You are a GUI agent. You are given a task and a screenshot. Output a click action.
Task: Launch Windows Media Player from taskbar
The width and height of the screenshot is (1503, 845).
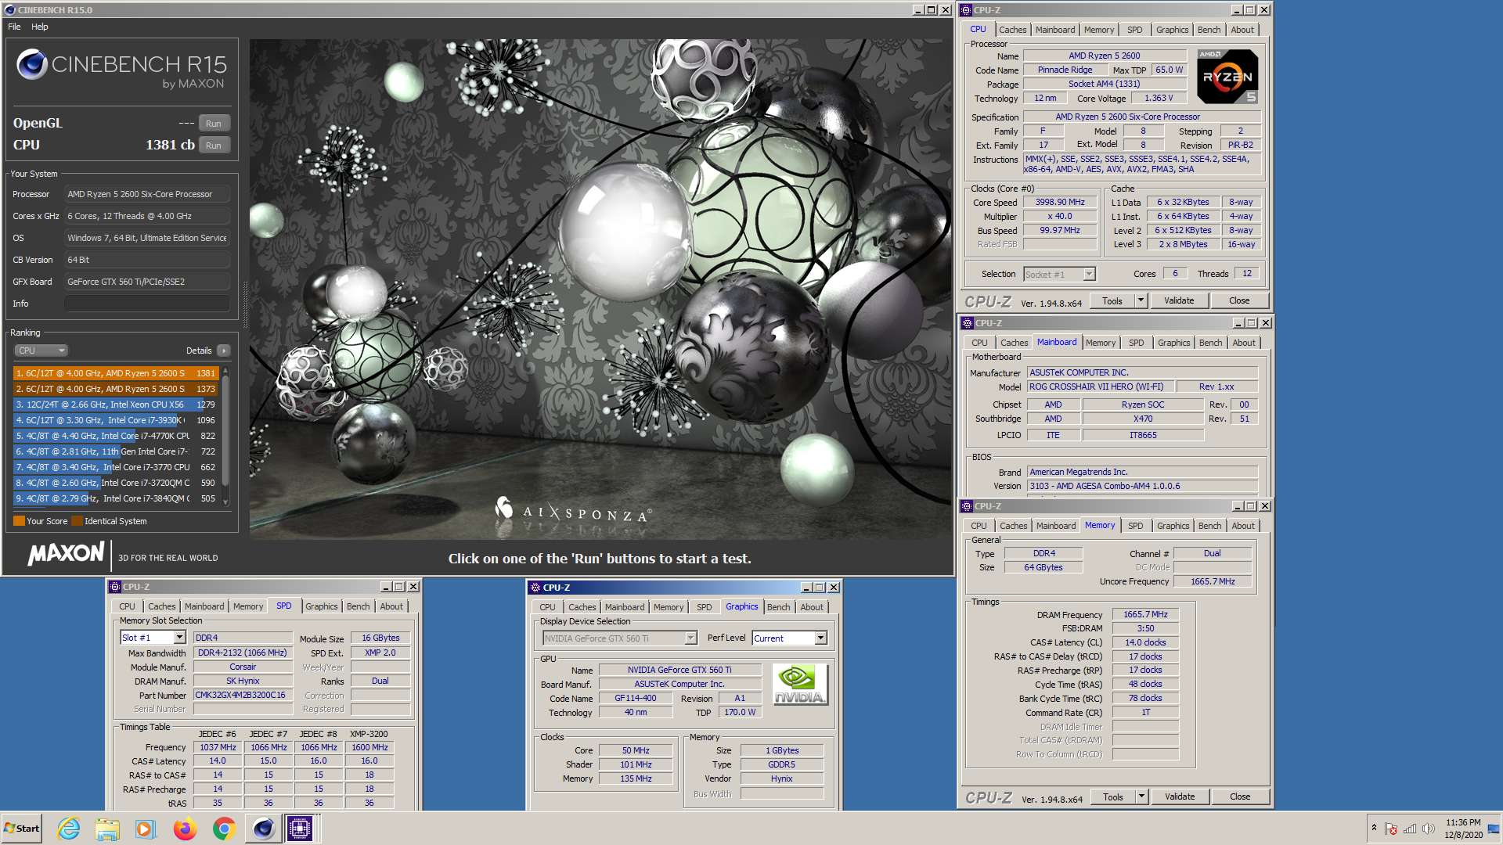point(146,829)
